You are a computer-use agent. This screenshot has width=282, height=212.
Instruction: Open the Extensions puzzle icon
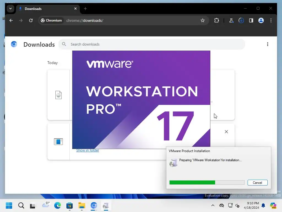click(216, 20)
